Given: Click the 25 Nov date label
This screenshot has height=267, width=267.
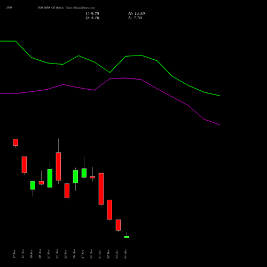Looking at the screenshot, I should click(66, 254).
